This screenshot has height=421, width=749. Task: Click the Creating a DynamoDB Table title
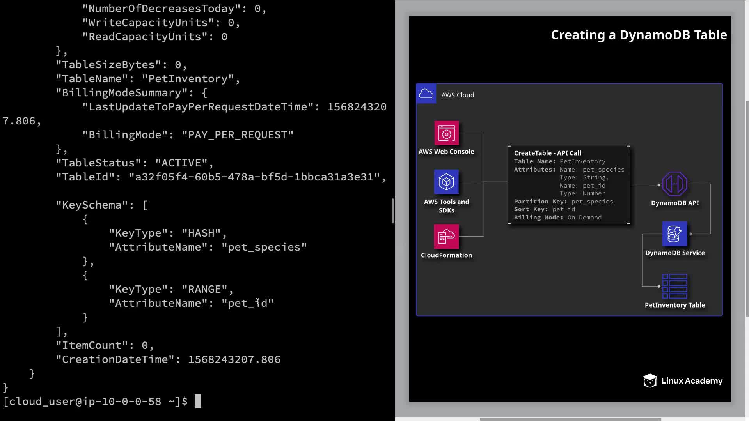click(639, 35)
